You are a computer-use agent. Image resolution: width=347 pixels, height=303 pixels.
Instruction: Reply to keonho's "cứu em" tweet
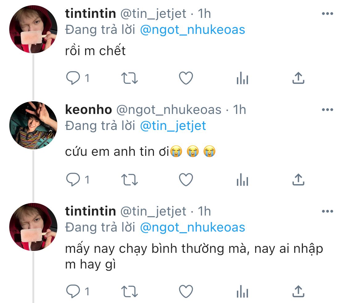click(x=73, y=180)
